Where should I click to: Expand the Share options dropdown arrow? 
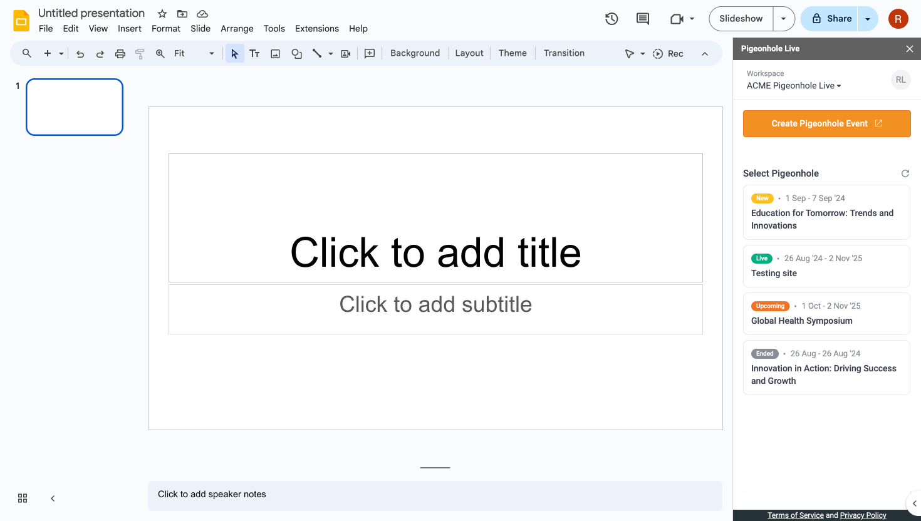[868, 19]
